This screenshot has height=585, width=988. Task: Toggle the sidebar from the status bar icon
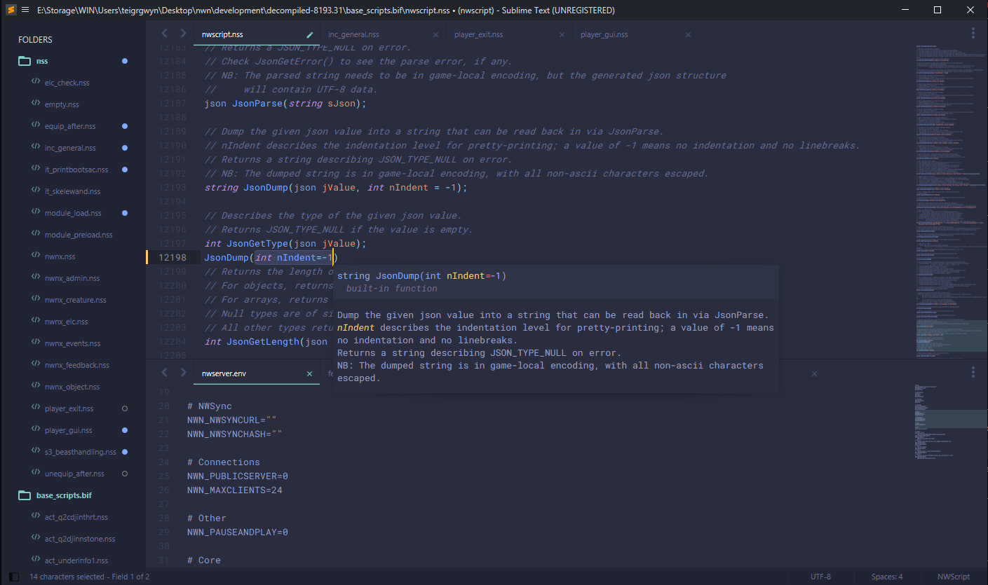pos(14,577)
